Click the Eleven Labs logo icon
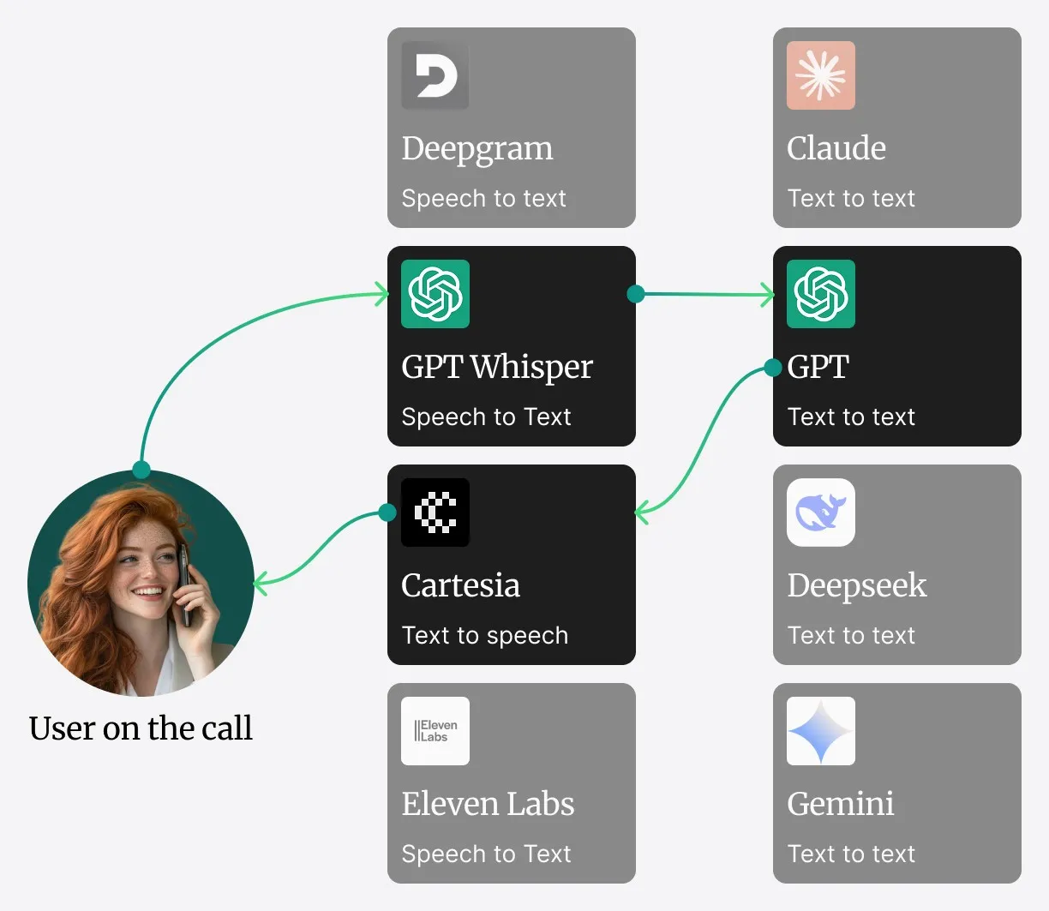This screenshot has width=1049, height=911. [x=435, y=731]
